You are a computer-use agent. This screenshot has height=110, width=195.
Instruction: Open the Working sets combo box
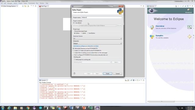(x=96, y=62)
